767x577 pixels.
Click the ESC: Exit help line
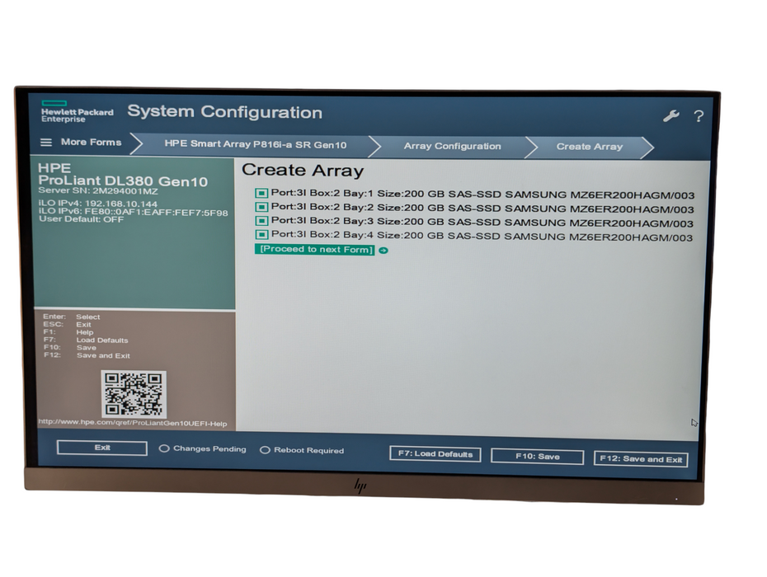pos(67,324)
